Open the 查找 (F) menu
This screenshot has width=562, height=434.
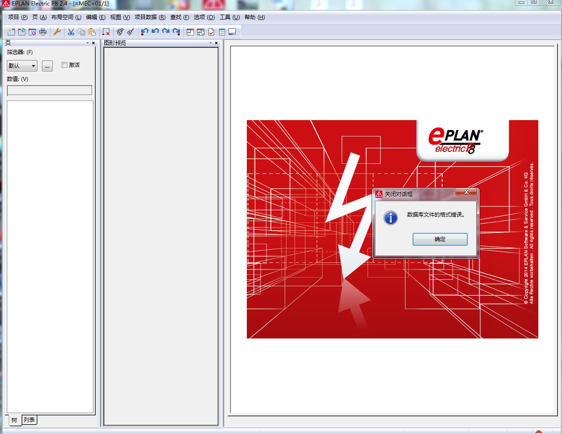(x=180, y=17)
